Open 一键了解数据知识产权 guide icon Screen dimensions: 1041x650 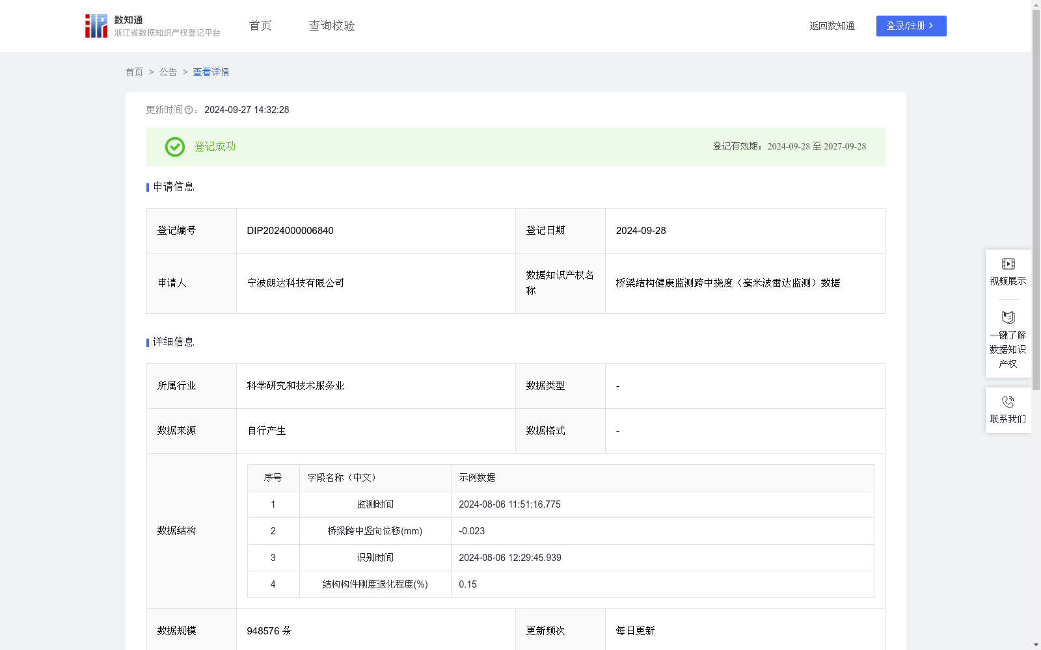point(1008,318)
